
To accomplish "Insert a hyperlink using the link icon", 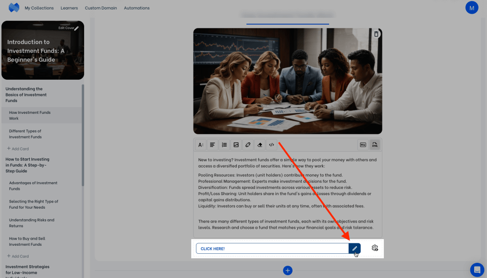I will [x=248, y=145].
